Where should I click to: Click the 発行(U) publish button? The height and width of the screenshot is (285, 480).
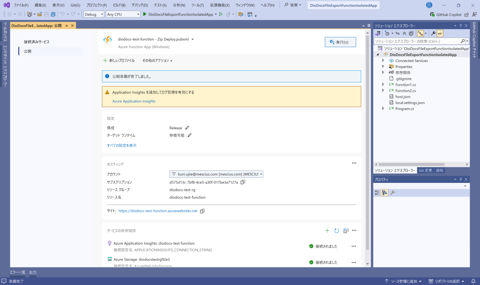coord(340,42)
